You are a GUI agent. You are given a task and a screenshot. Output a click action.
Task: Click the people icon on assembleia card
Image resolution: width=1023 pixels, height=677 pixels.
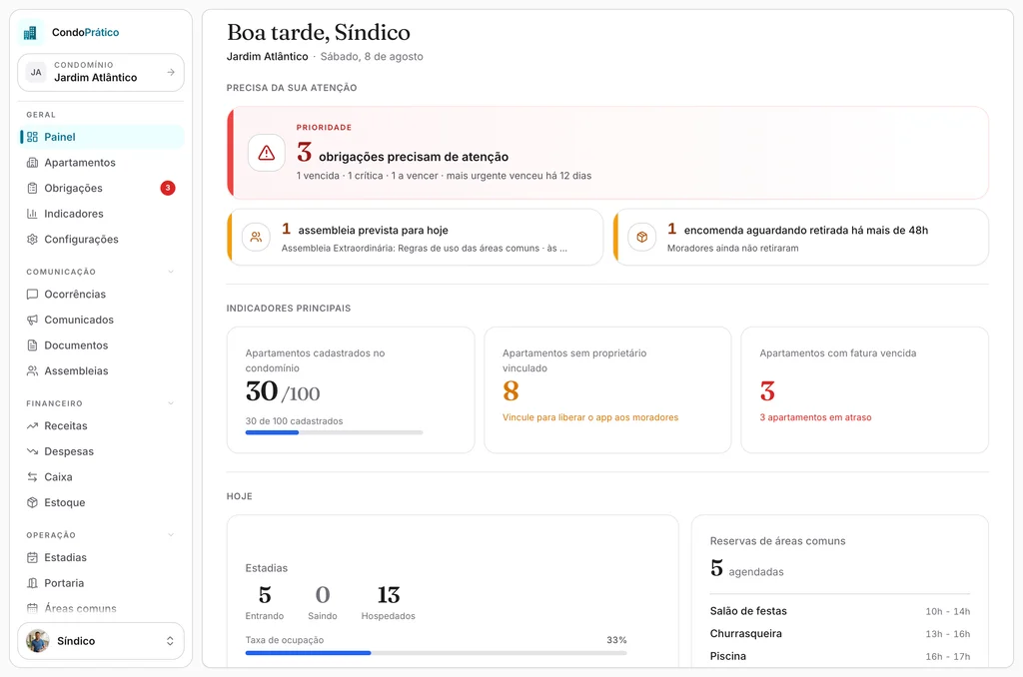256,237
